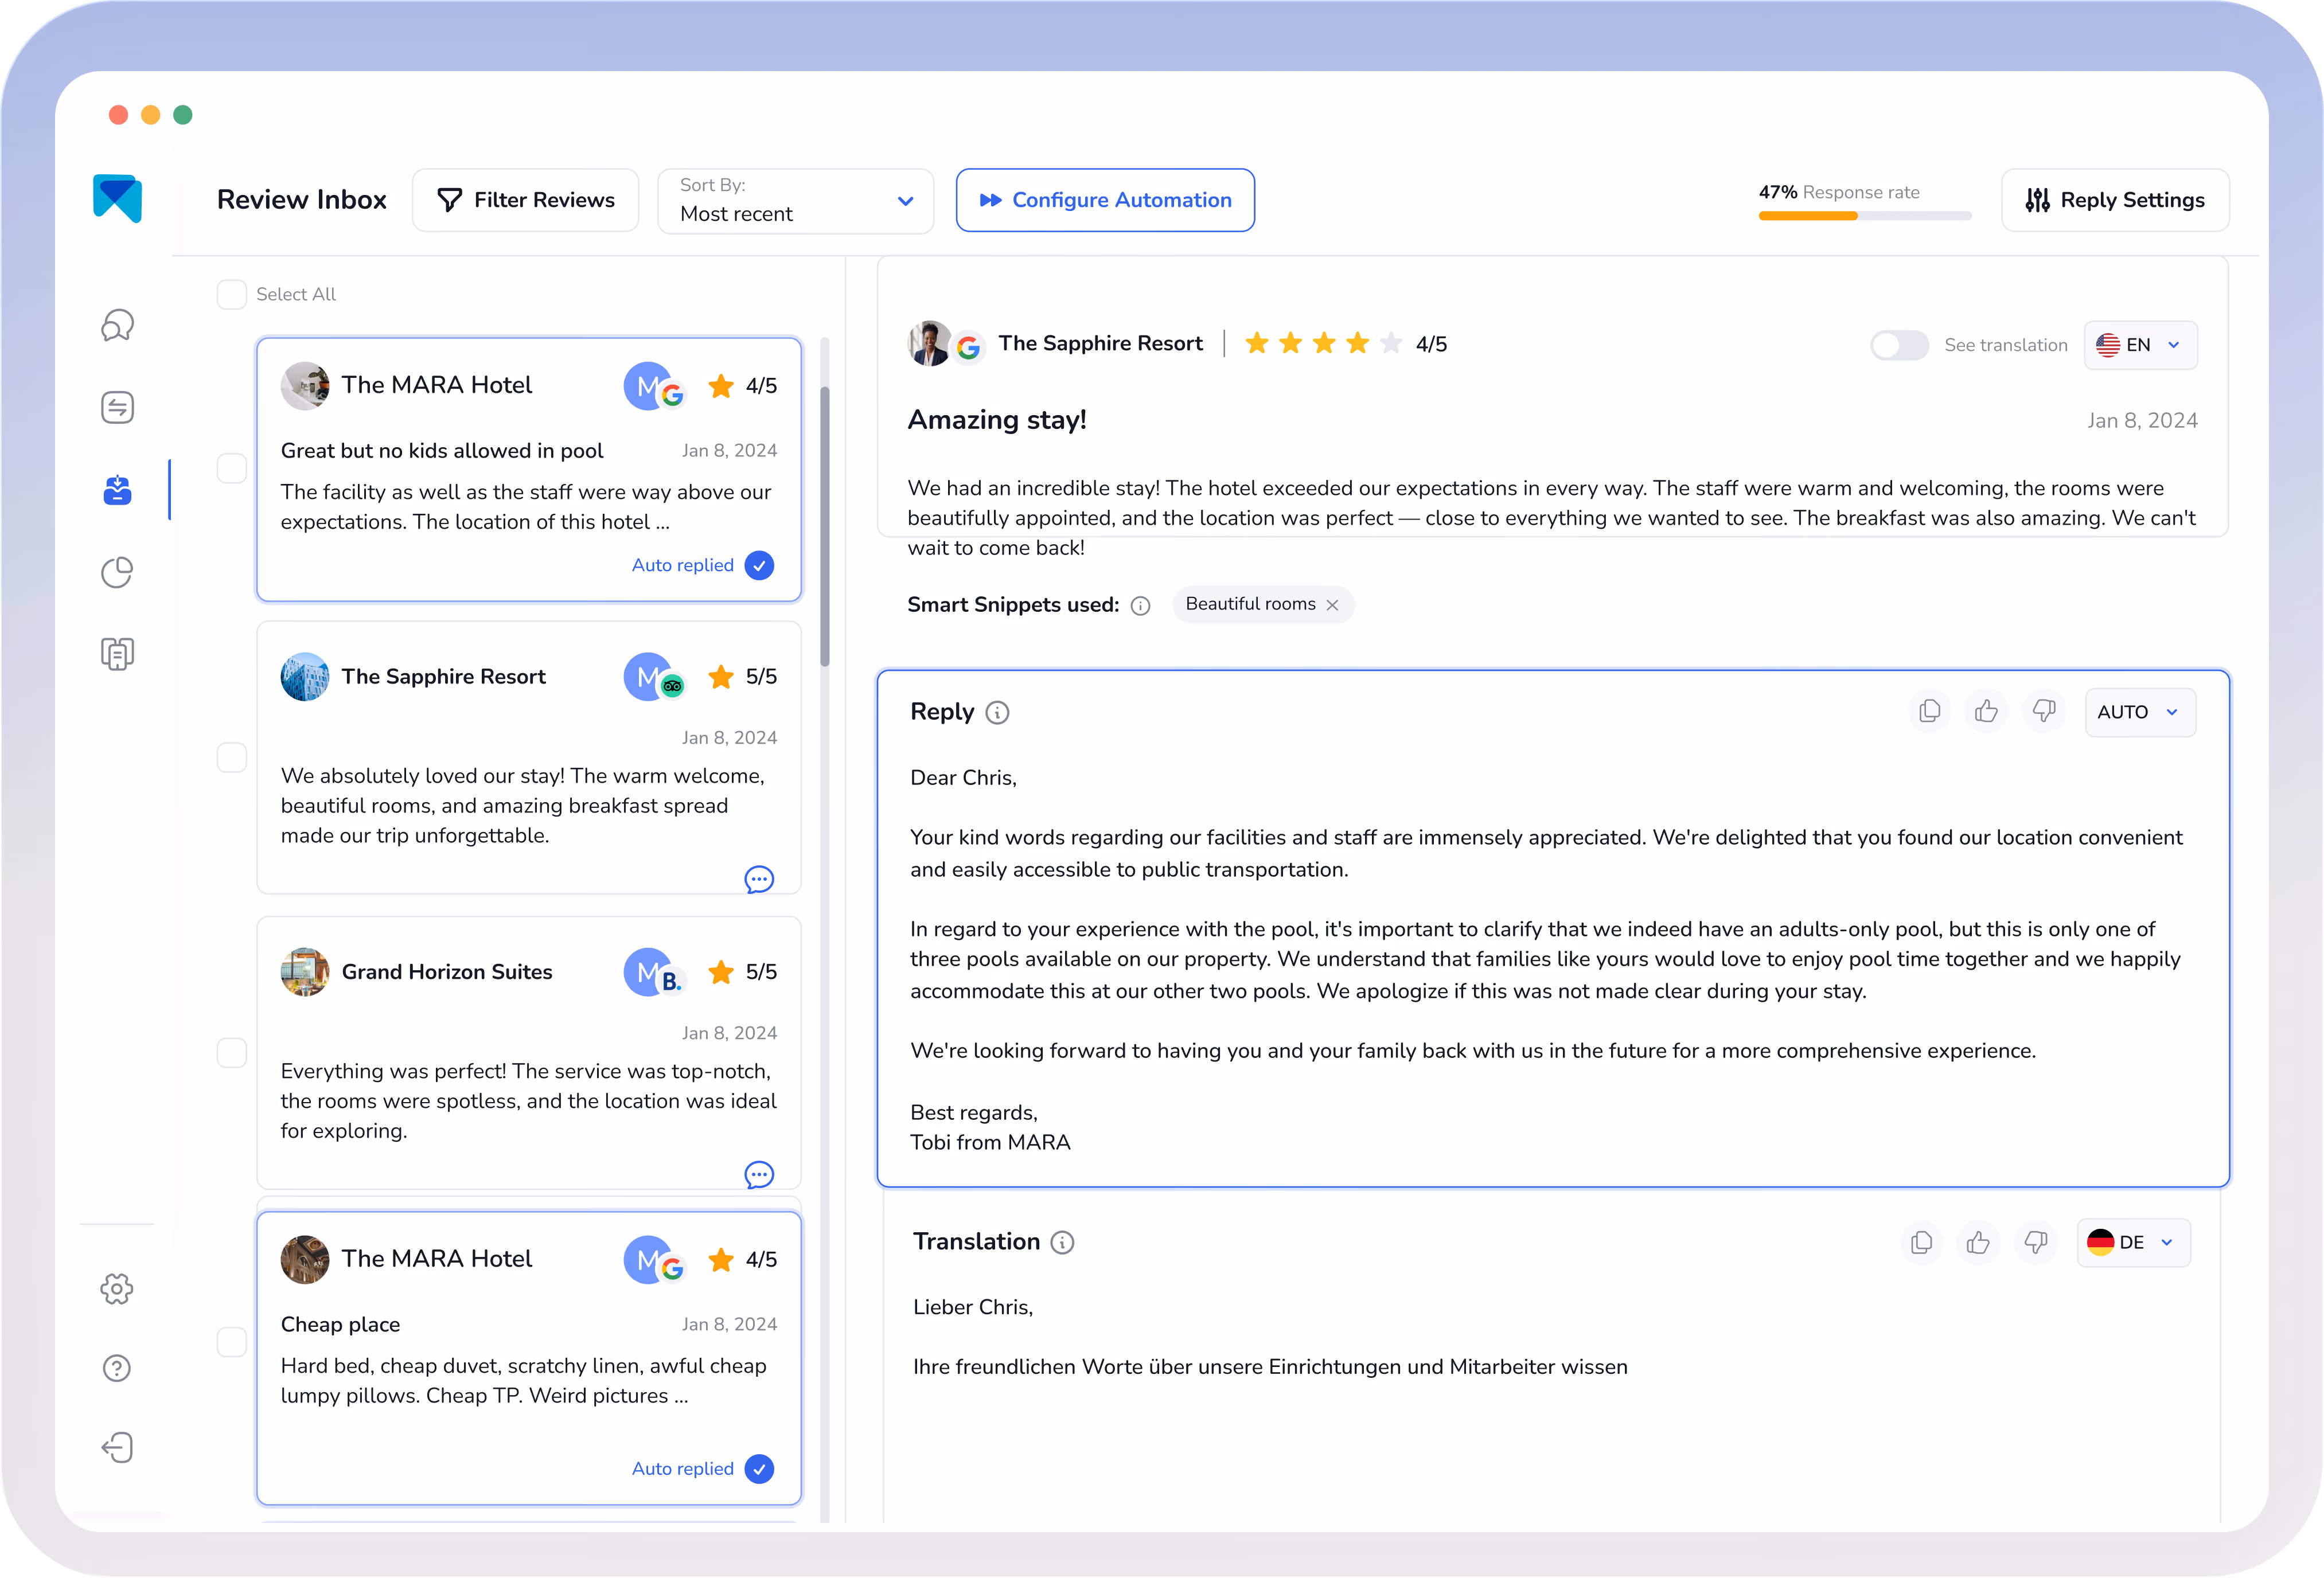The image size is (2324, 1578).
Task: Open the AUTO reply mode dropdown
Action: pos(2140,713)
